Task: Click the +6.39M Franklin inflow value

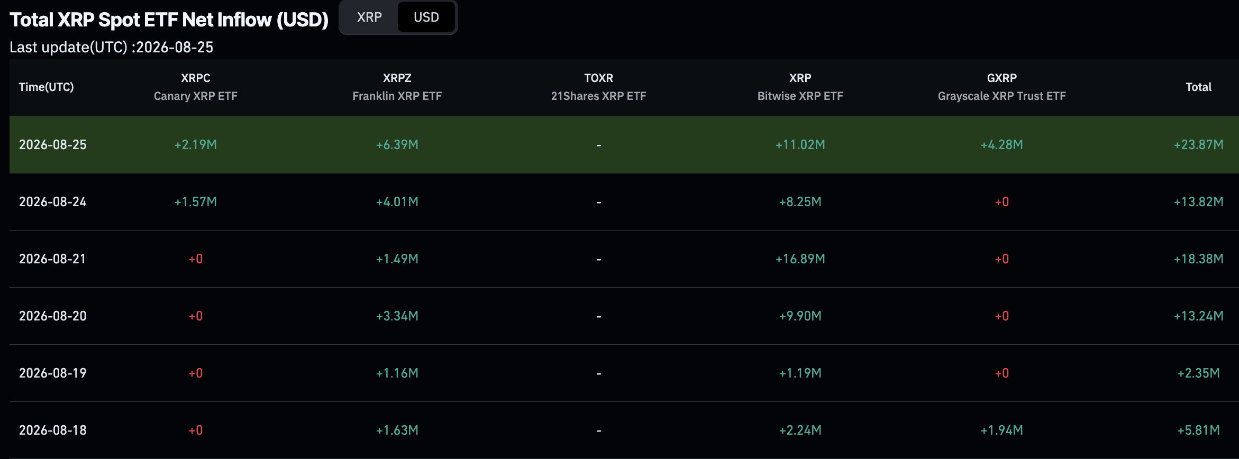Action: pyautogui.click(x=397, y=145)
